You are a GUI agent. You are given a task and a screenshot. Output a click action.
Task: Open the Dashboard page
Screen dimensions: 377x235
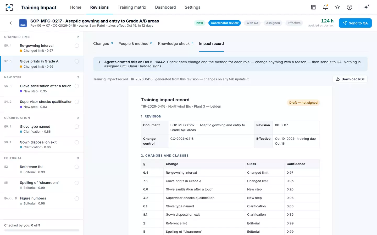[x=165, y=7]
